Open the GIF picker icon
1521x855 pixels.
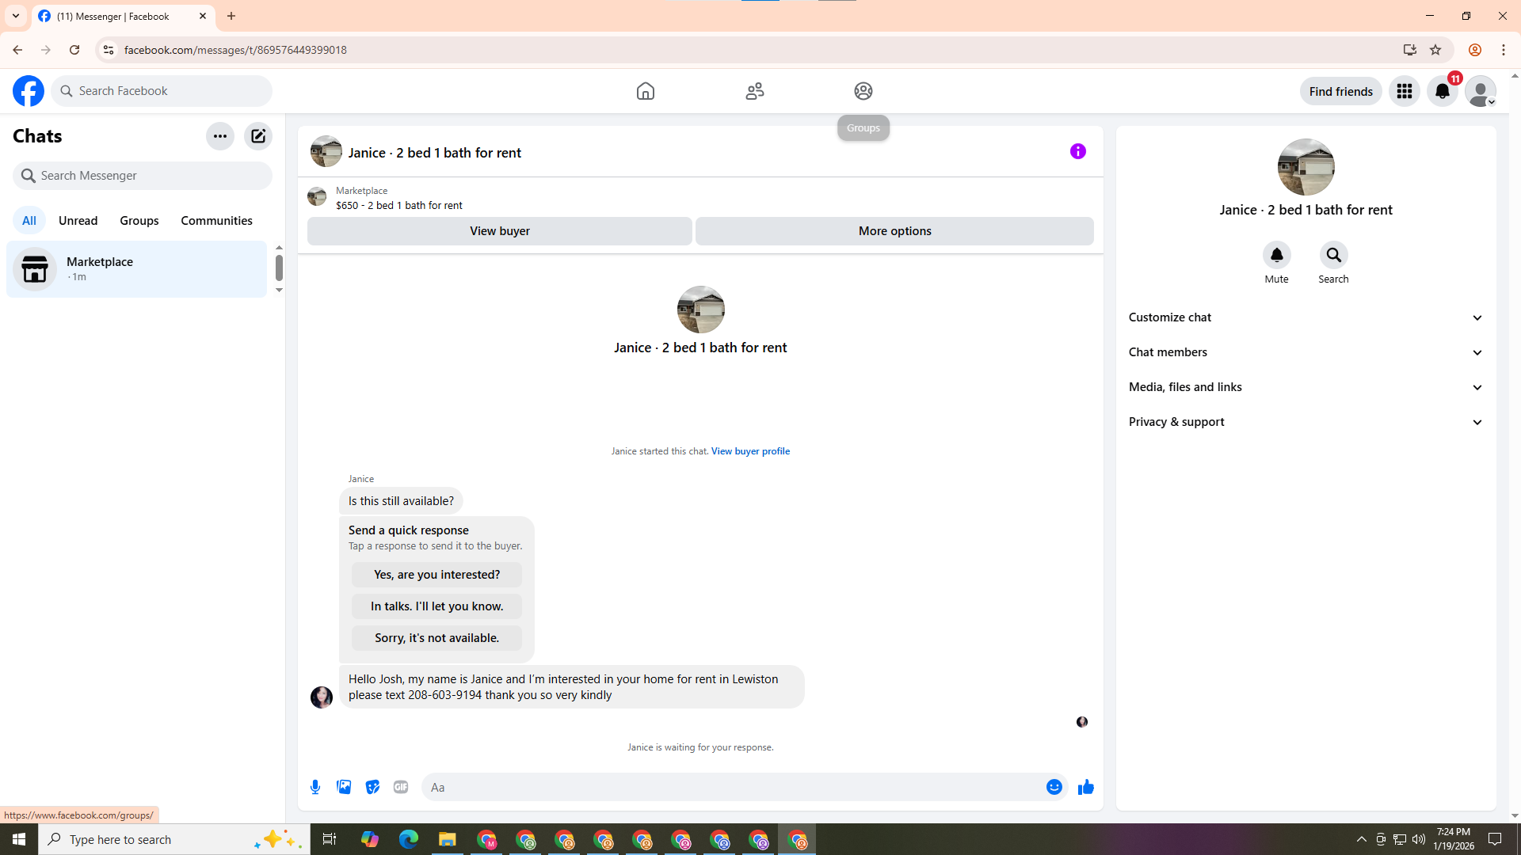(401, 787)
